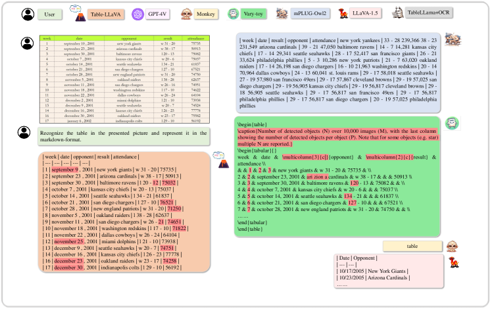The height and width of the screenshot is (309, 492).
Task: Click the highlighted '76521' attendance value
Action: 166,202
